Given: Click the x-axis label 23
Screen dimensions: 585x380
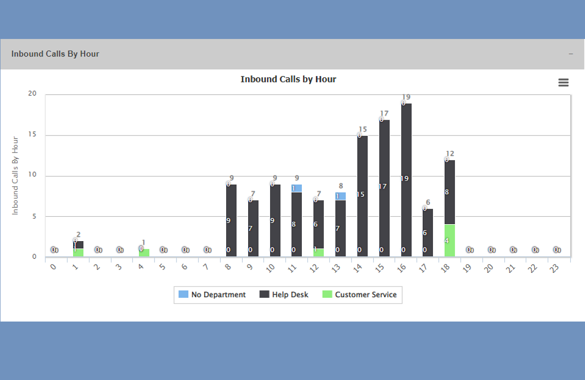Looking at the screenshot, I should point(555,267).
